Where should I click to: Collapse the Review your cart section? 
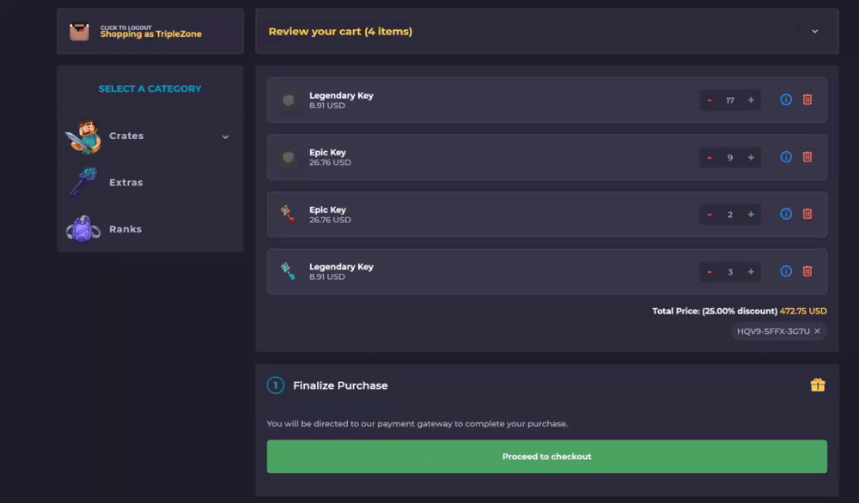pos(814,31)
